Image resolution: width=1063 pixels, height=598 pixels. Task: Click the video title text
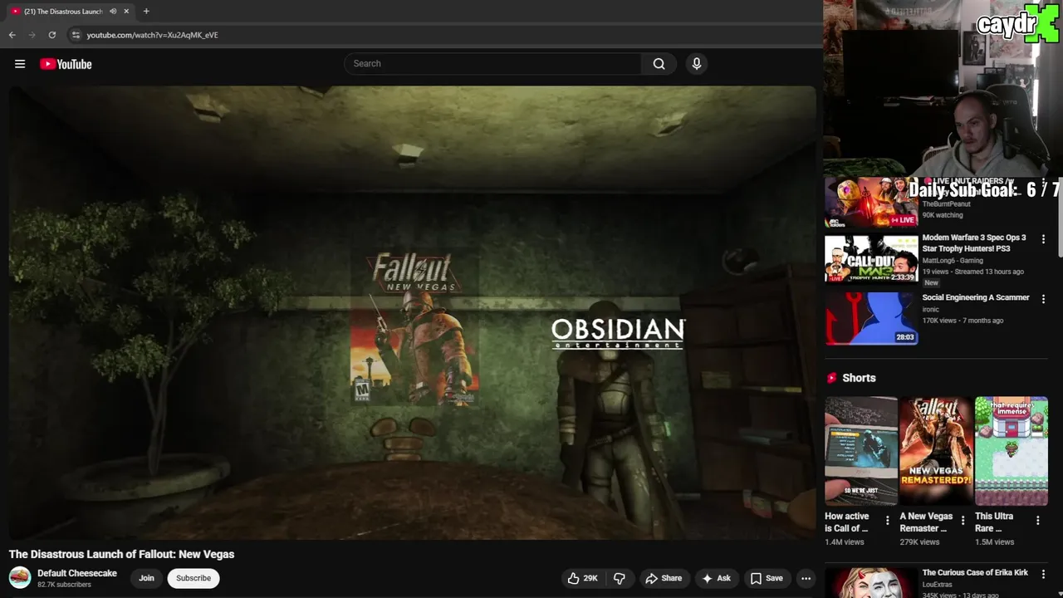pos(121,554)
